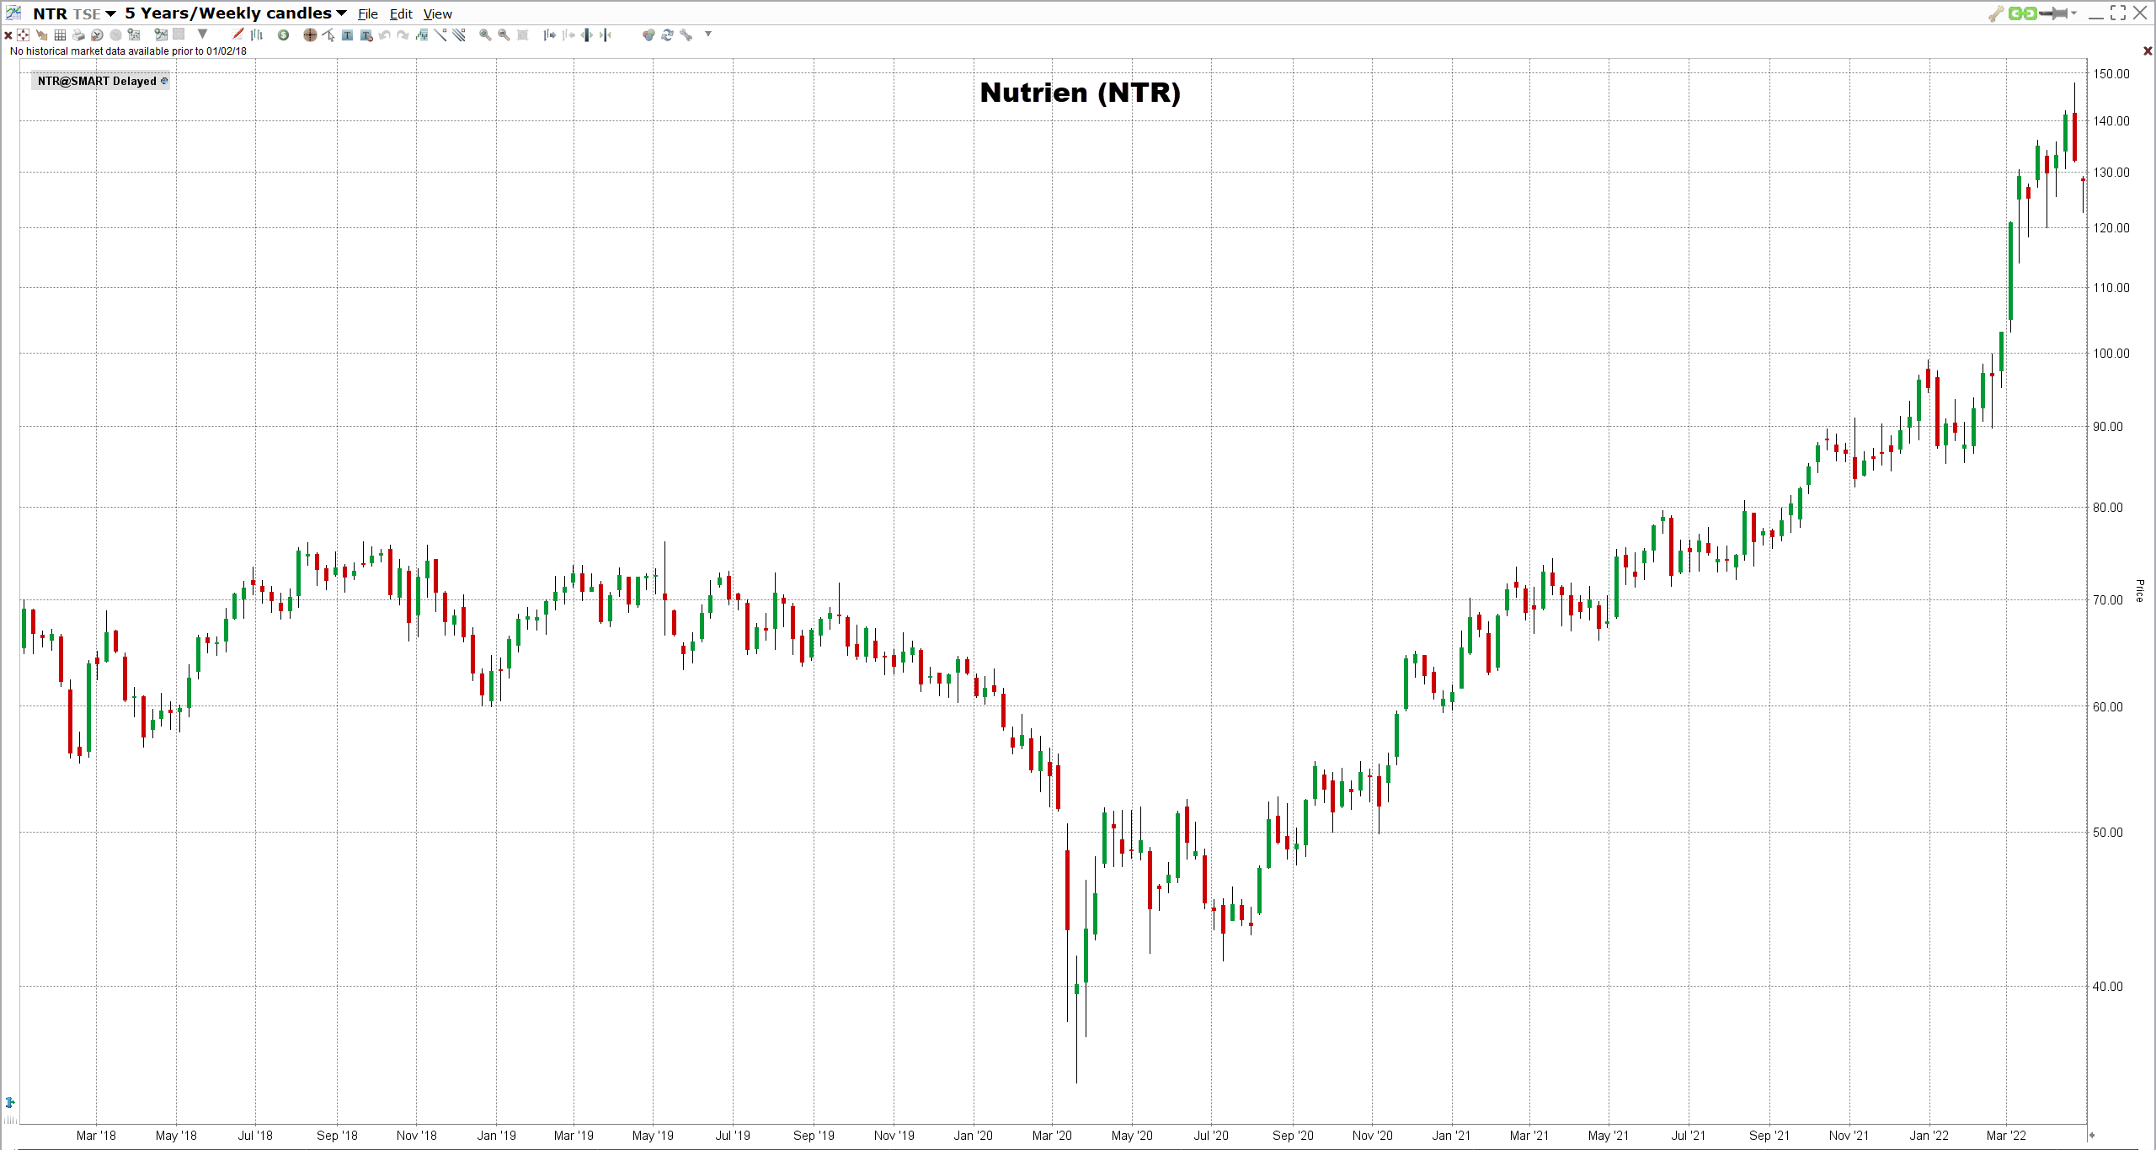Click the greyed-out clock toolbar icon
This screenshot has width=2156, height=1150.
pos(115,35)
